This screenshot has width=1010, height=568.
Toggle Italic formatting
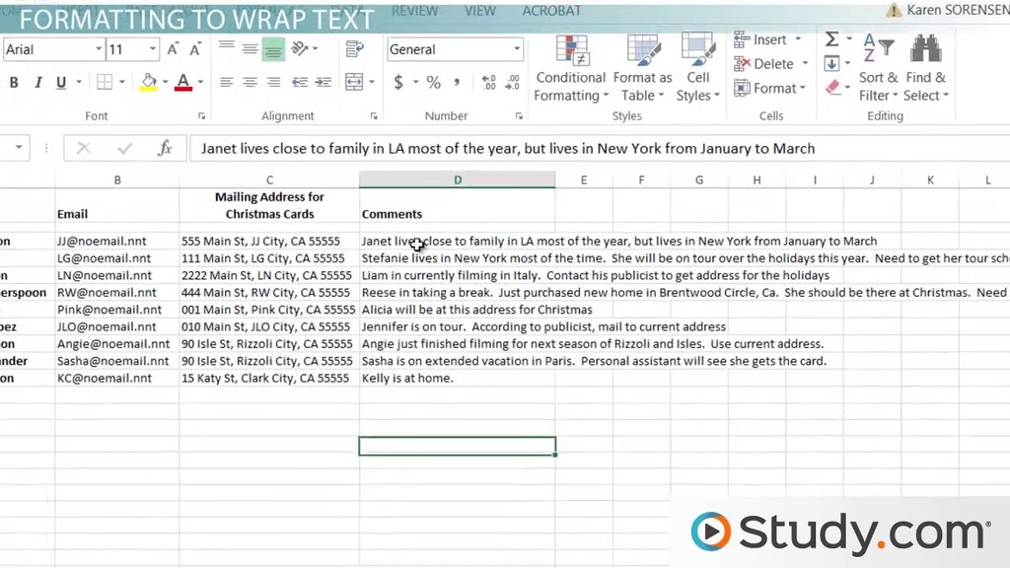coord(37,83)
